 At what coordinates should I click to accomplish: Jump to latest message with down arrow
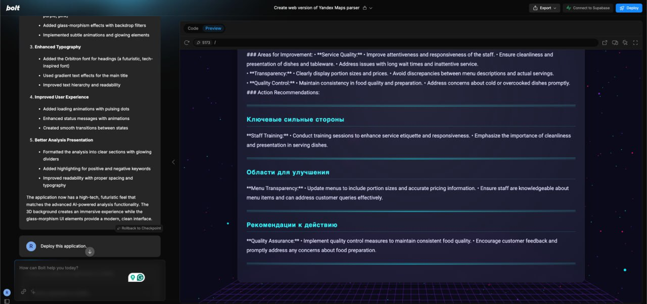90,251
